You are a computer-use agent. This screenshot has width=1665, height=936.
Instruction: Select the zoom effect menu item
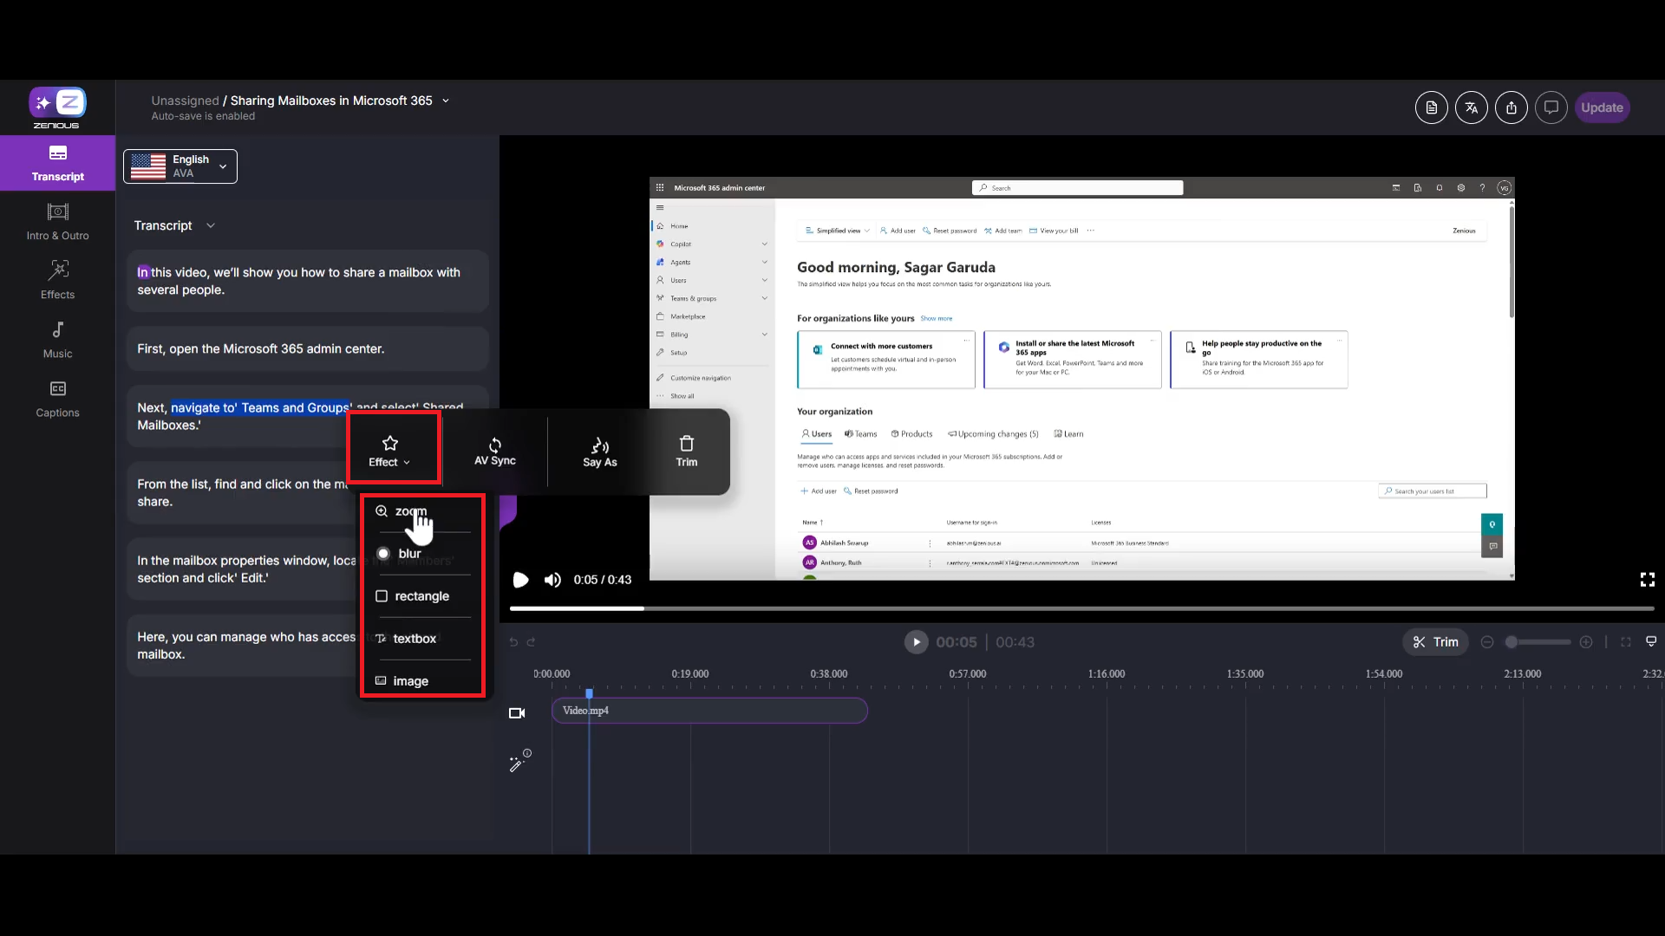pyautogui.click(x=410, y=511)
